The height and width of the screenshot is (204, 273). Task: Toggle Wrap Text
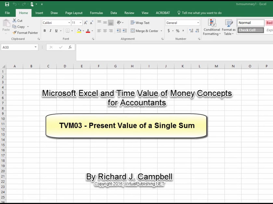coord(140,23)
